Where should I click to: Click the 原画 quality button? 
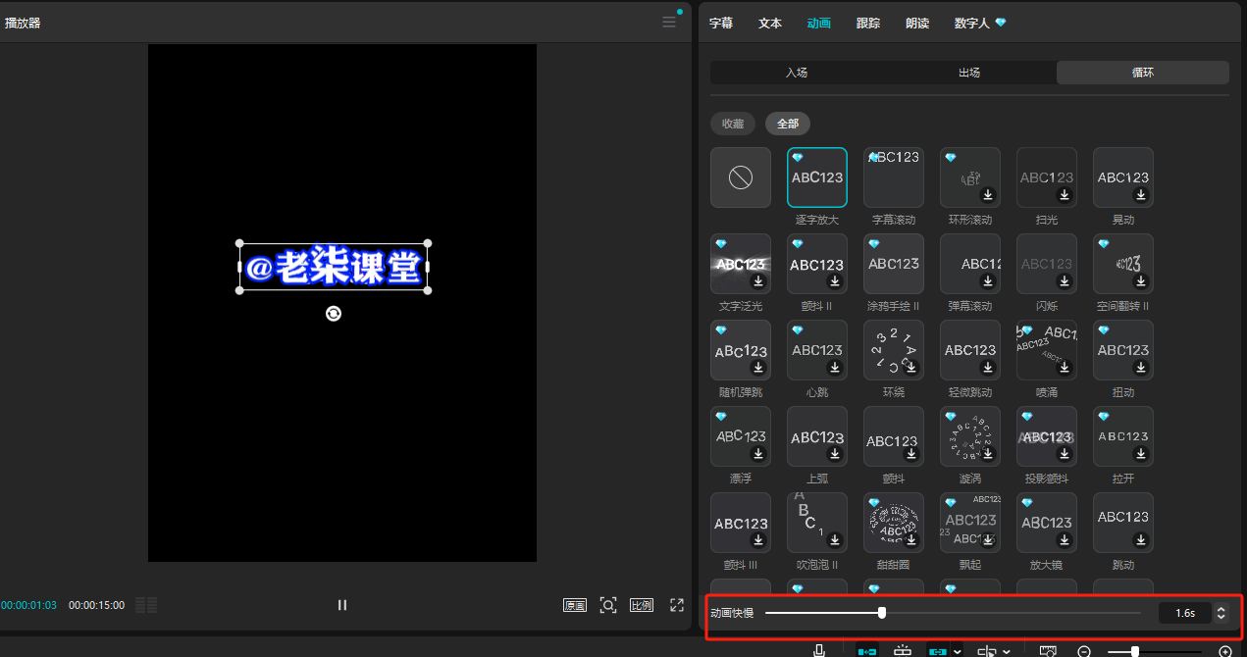(575, 605)
